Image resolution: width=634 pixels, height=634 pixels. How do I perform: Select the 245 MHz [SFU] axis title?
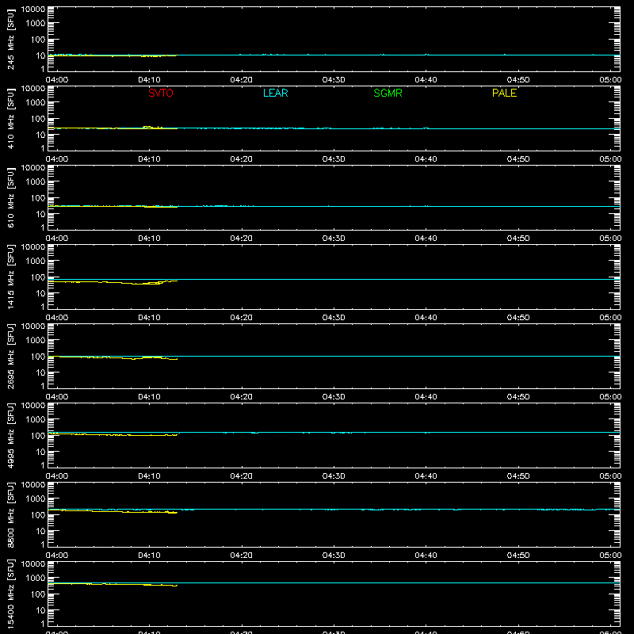point(10,40)
